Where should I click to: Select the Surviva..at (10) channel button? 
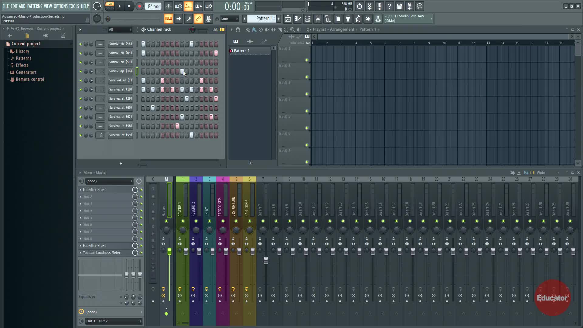120,90
